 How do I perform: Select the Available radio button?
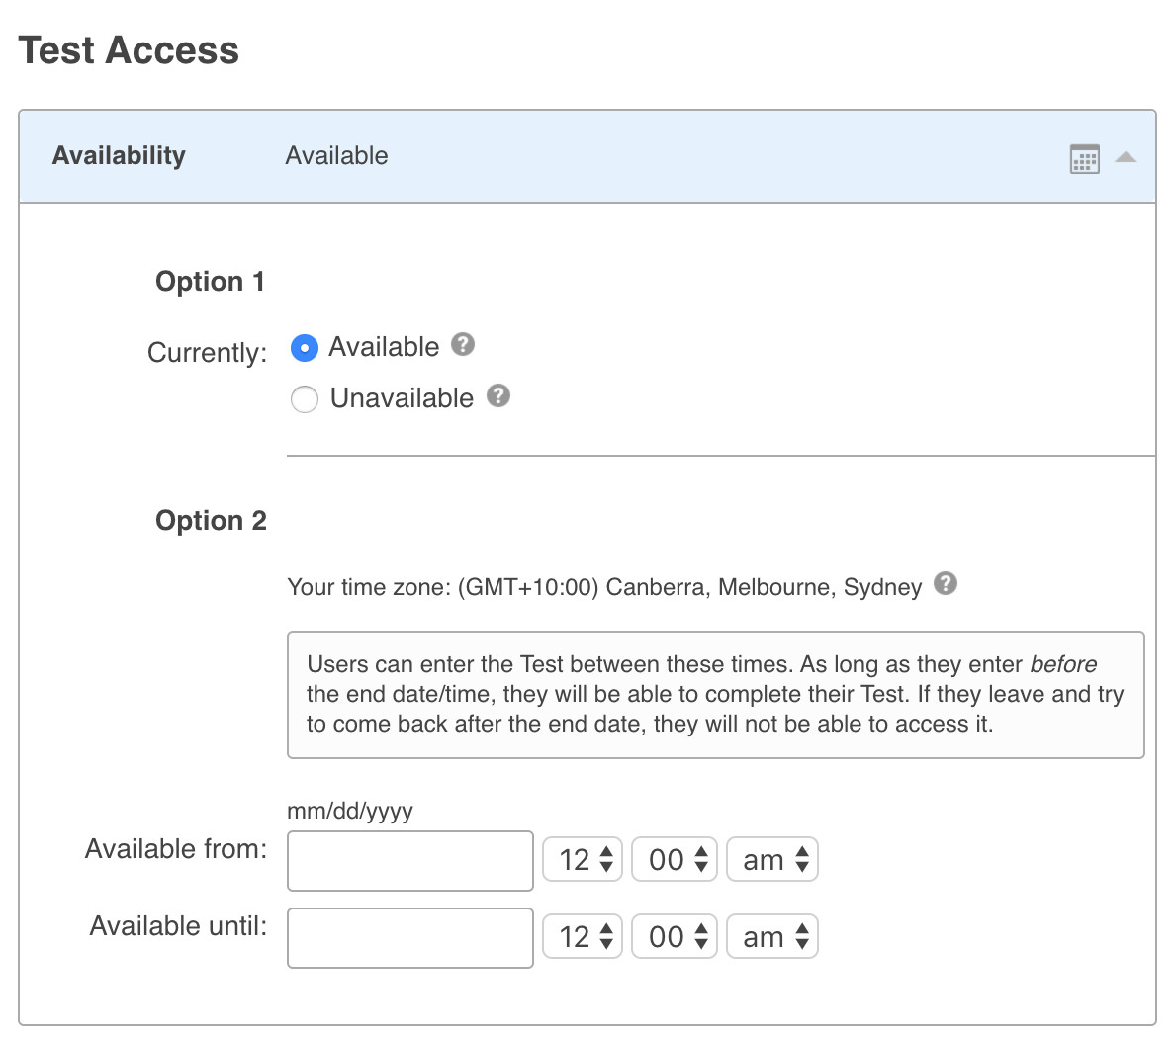tap(305, 348)
